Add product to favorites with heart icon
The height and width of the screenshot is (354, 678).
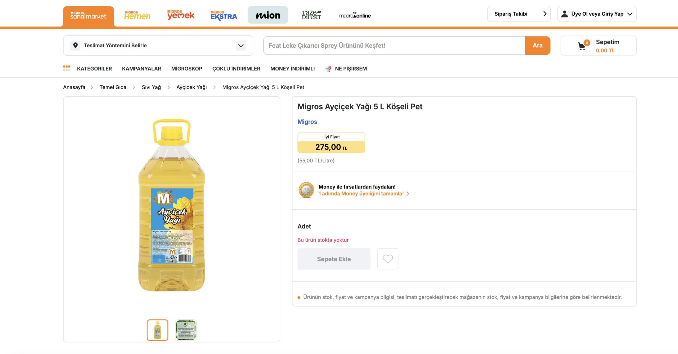pos(388,259)
